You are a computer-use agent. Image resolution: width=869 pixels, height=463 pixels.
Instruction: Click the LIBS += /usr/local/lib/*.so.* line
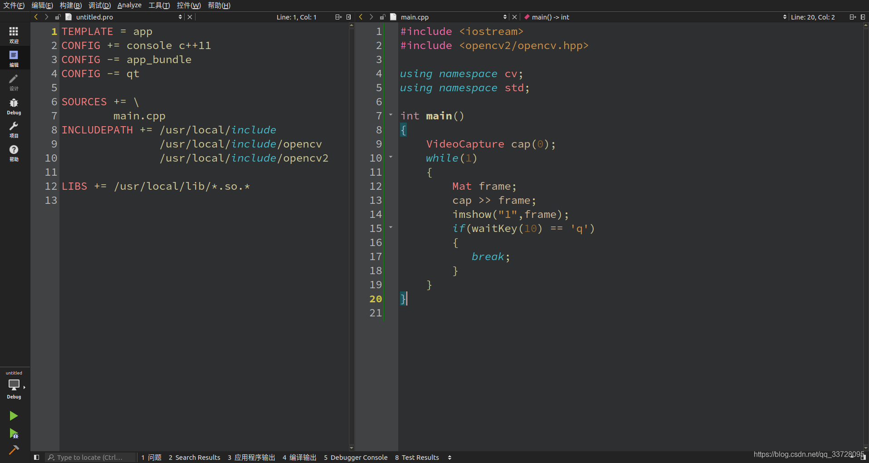(156, 186)
